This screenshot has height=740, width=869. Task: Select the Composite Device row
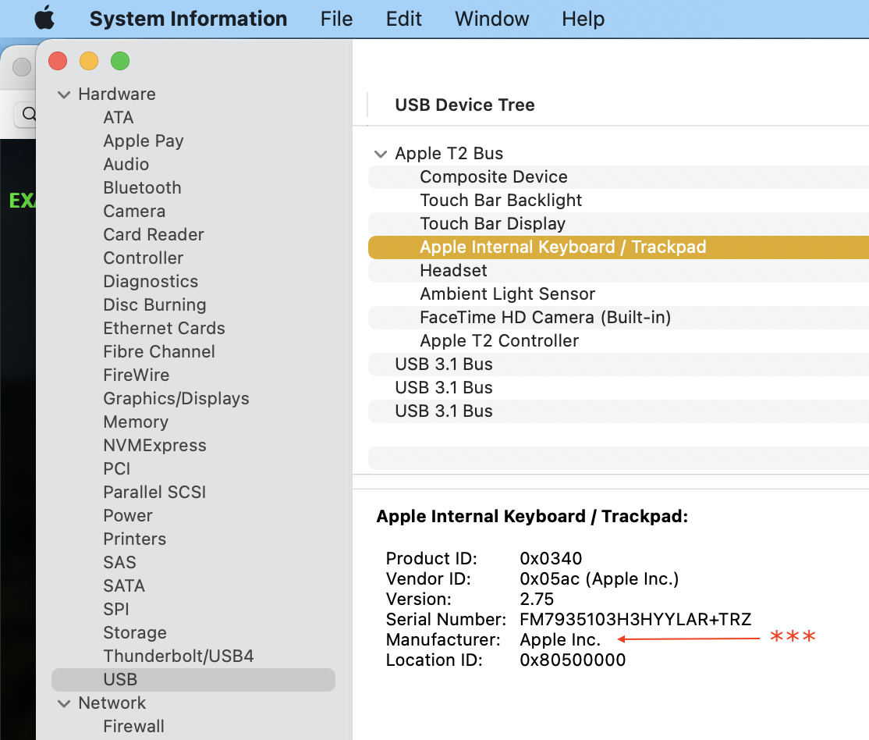pos(493,176)
